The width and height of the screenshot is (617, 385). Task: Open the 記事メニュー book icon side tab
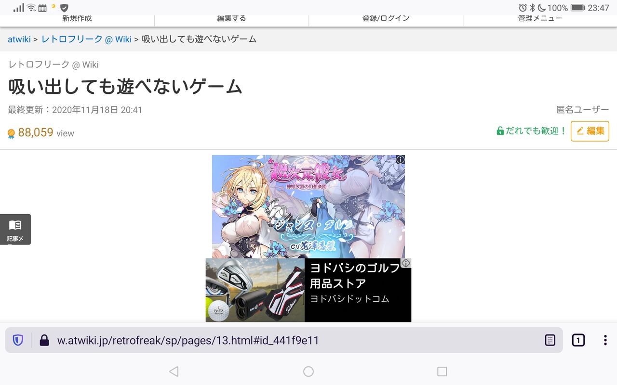tap(15, 229)
